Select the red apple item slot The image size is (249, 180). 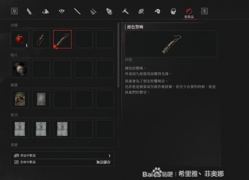click(x=20, y=39)
